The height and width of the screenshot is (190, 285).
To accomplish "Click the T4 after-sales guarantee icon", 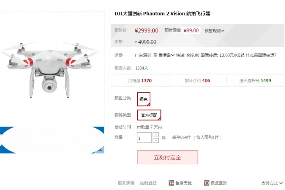I will (x=171, y=183).
